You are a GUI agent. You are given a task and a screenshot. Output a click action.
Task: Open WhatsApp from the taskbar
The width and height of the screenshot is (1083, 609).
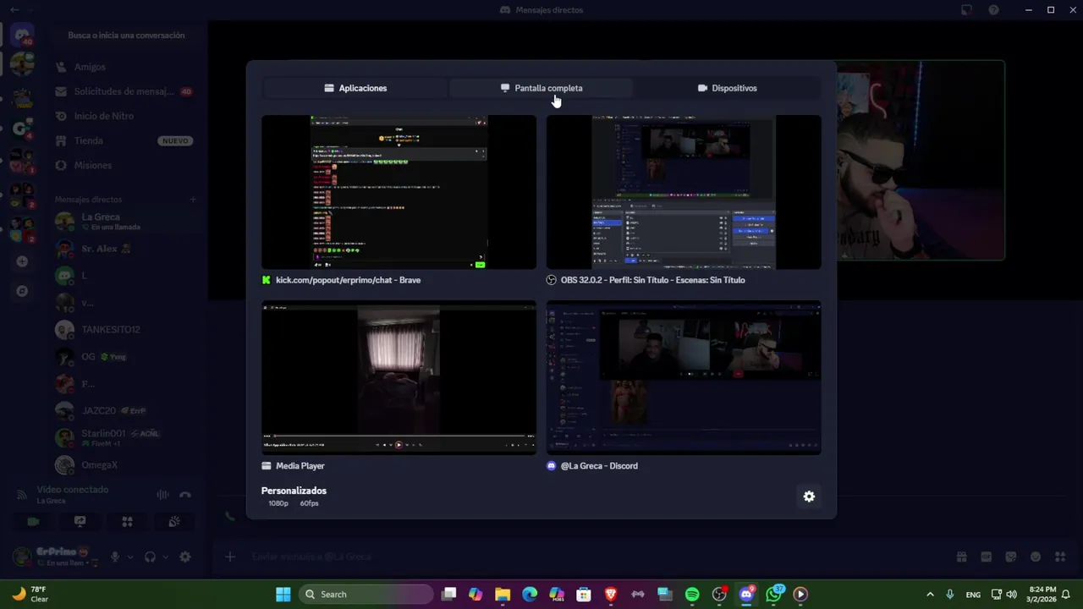(x=773, y=594)
